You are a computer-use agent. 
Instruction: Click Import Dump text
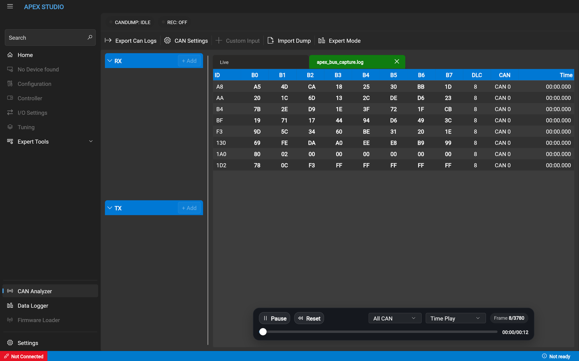294,41
